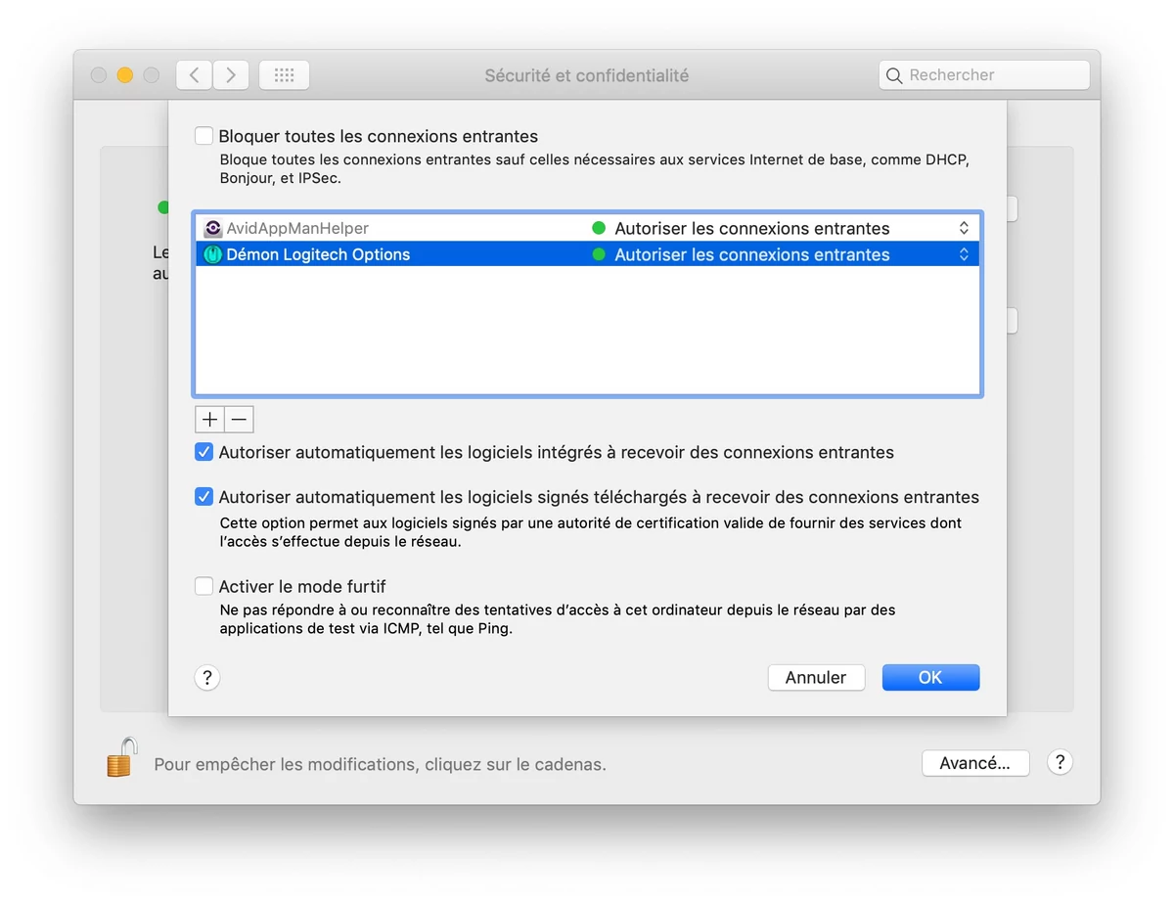Enable Bloquer toutes les connexions entrantes
This screenshot has width=1174, height=902.
pyautogui.click(x=203, y=136)
